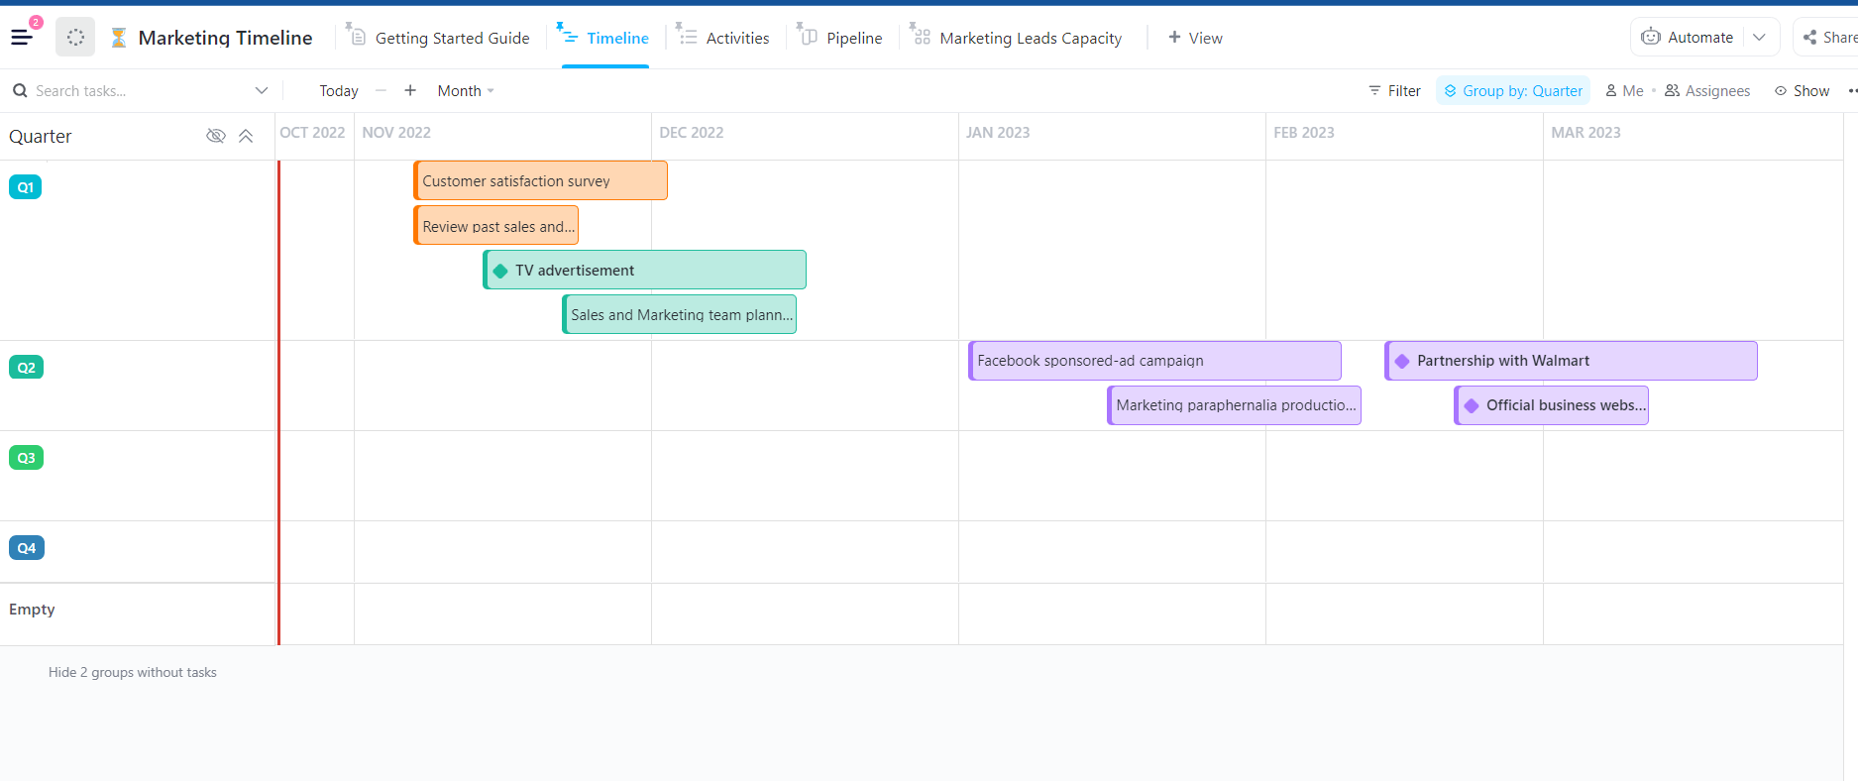Expand the Month range dropdown
This screenshot has width=1858, height=781.
[466, 90]
